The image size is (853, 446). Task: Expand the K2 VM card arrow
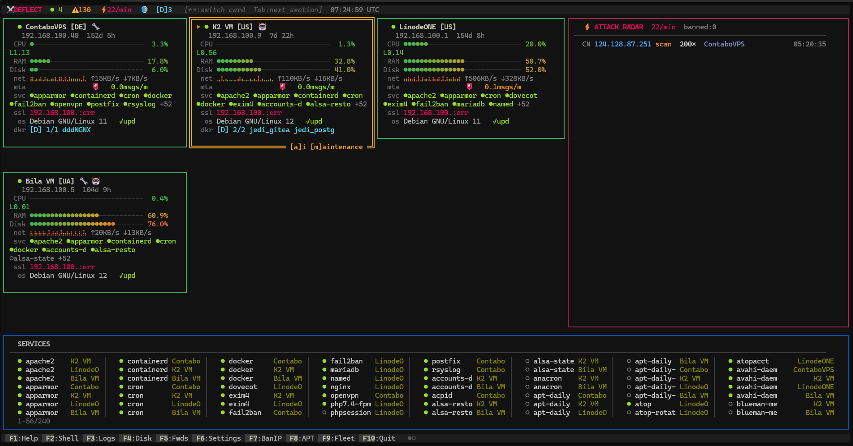click(199, 26)
